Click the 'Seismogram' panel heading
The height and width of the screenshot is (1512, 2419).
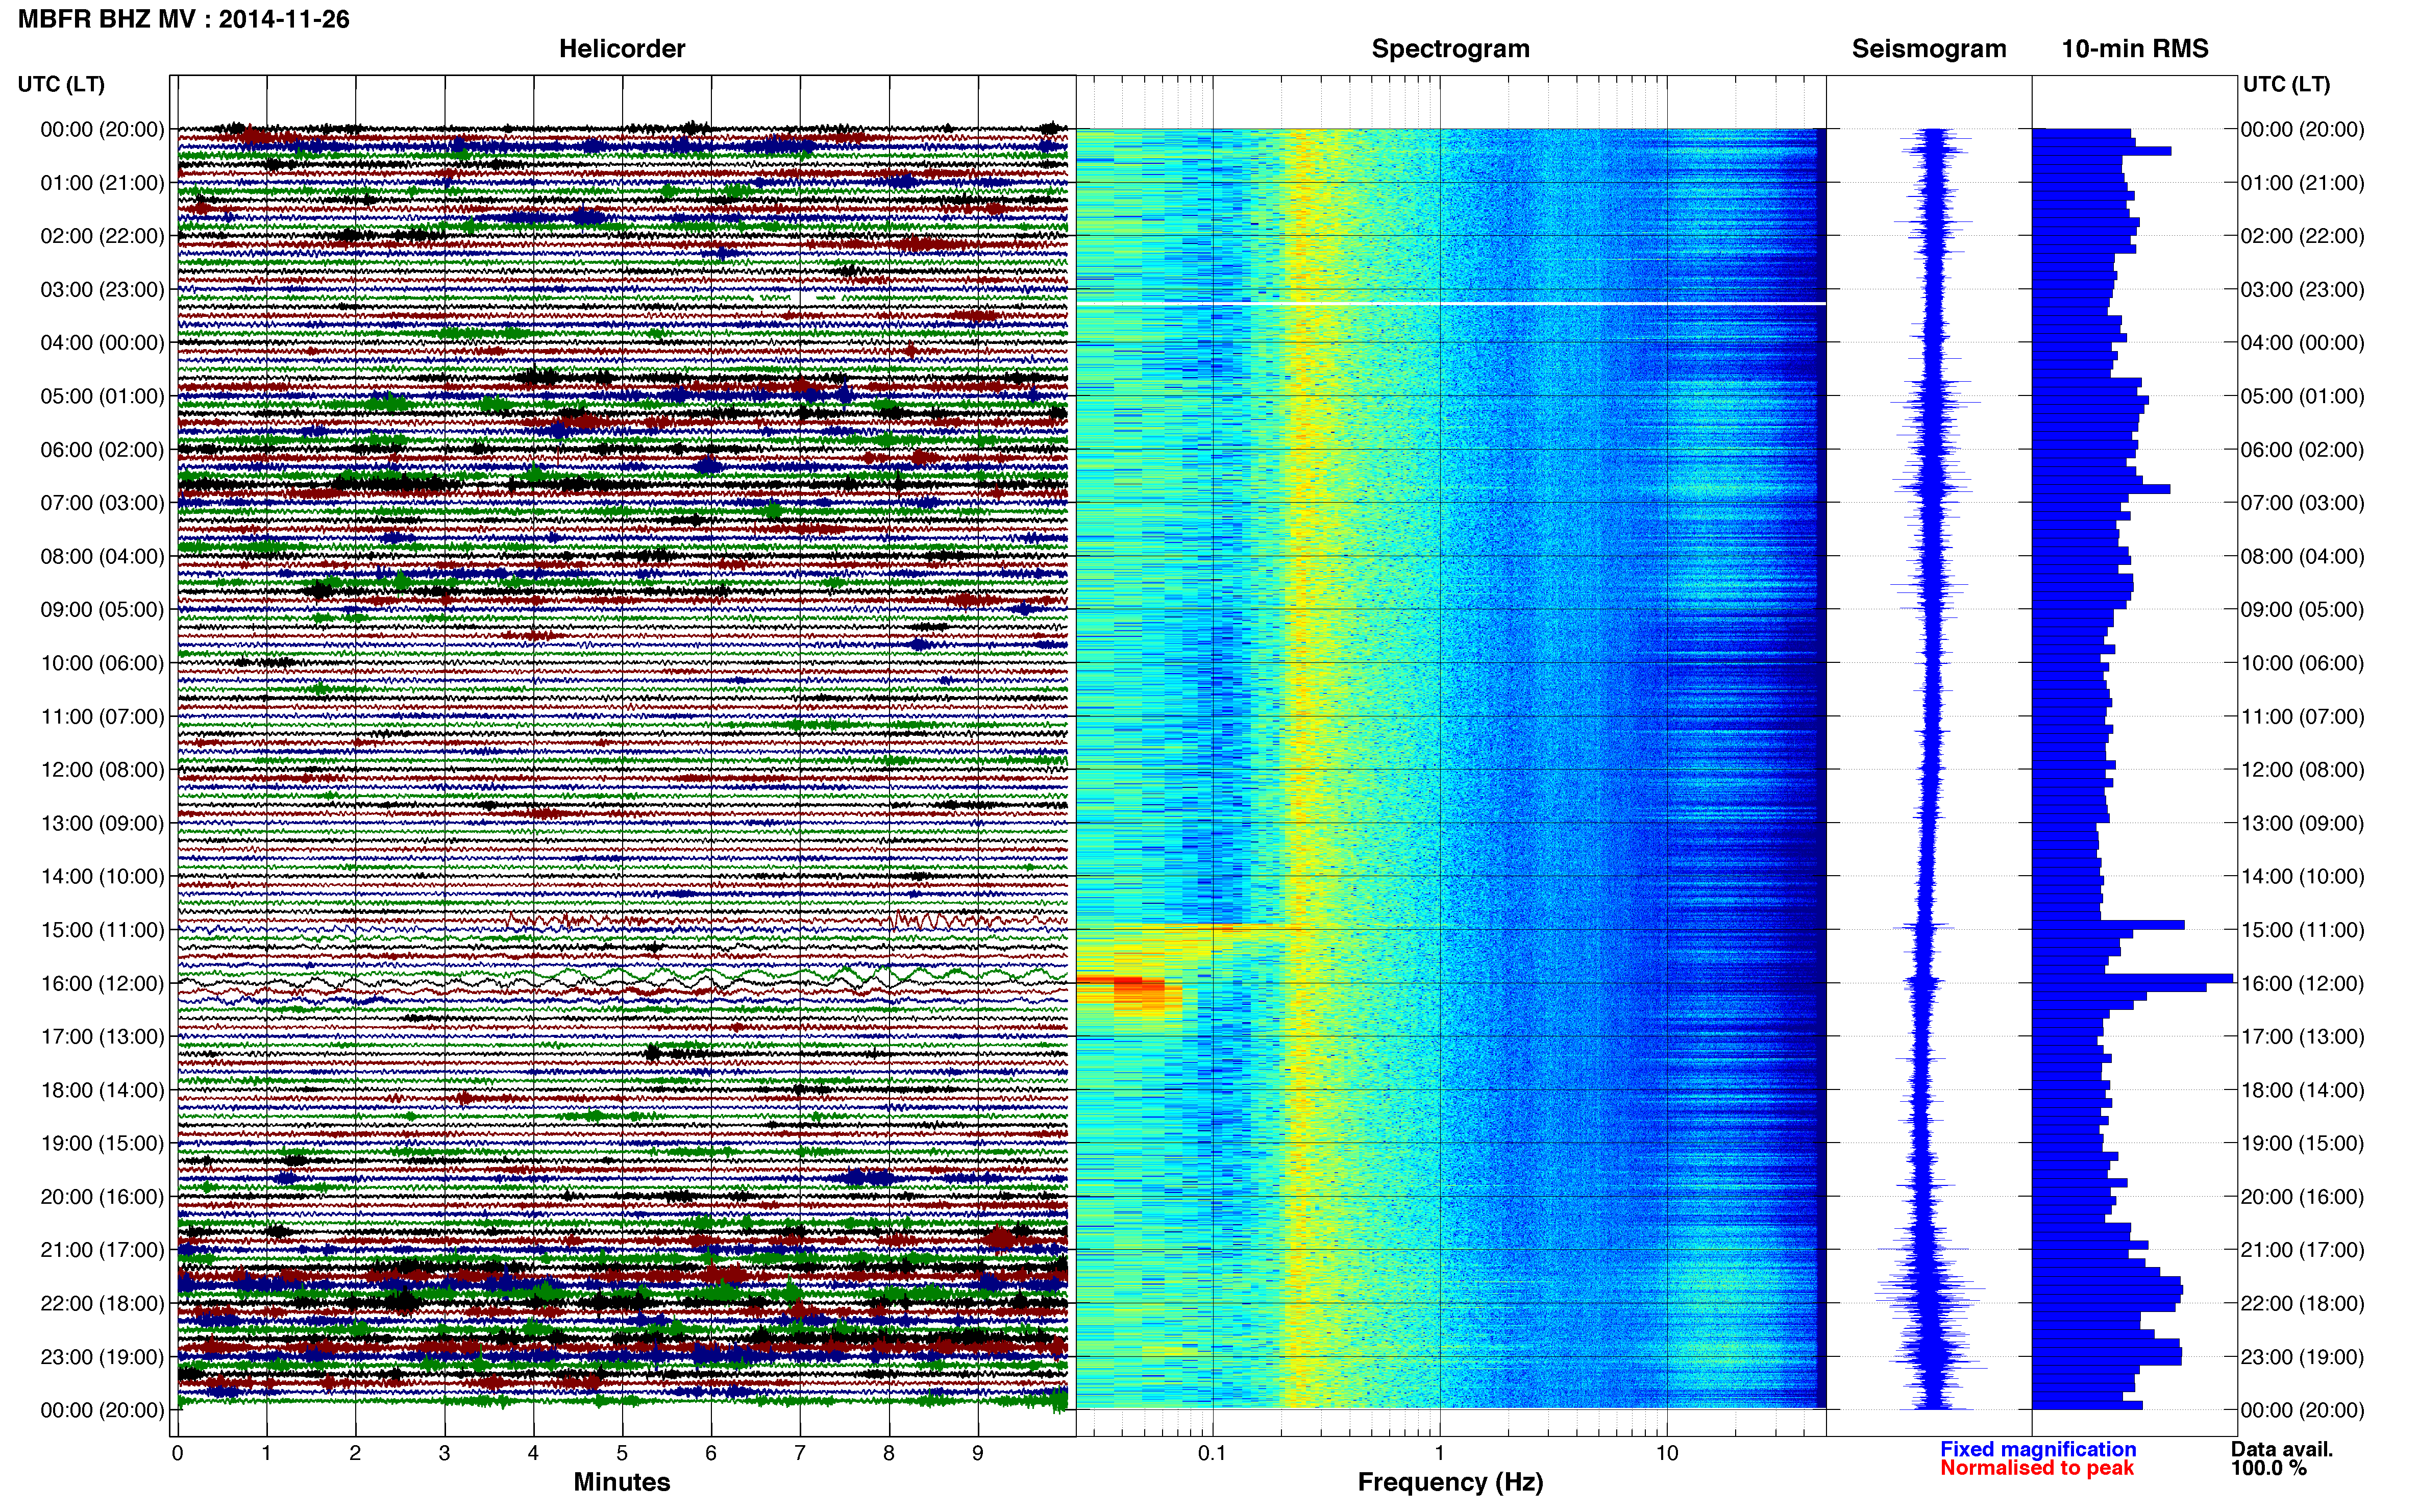[x=1929, y=48]
